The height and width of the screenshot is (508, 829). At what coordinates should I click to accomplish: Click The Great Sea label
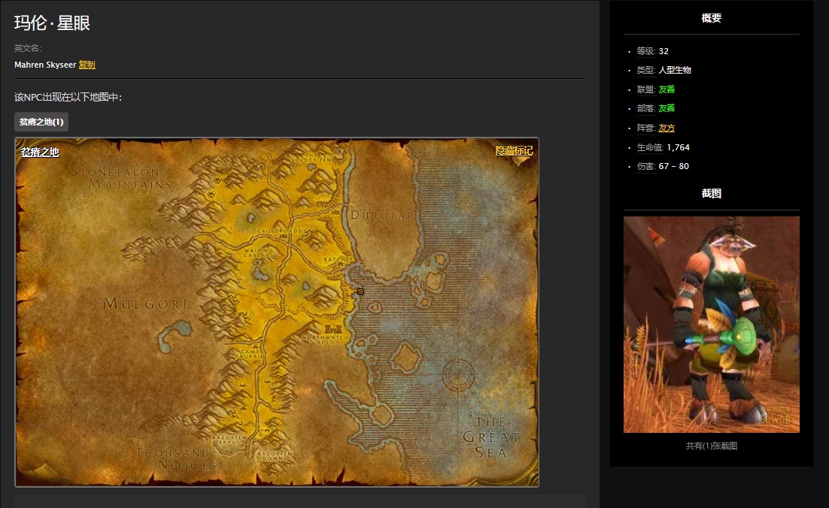click(490, 437)
